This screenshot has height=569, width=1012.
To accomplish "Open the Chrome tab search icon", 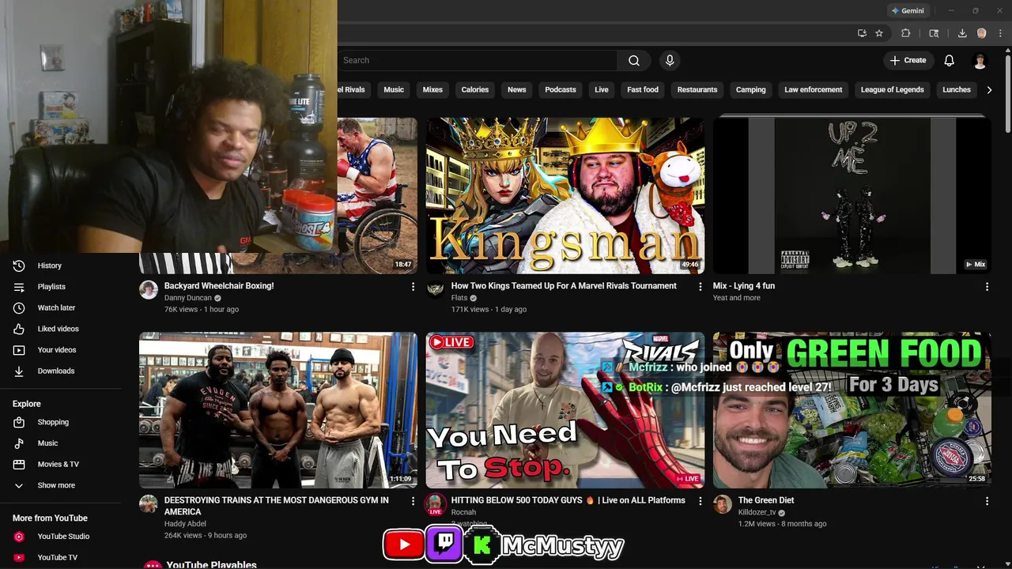I will [x=934, y=33].
